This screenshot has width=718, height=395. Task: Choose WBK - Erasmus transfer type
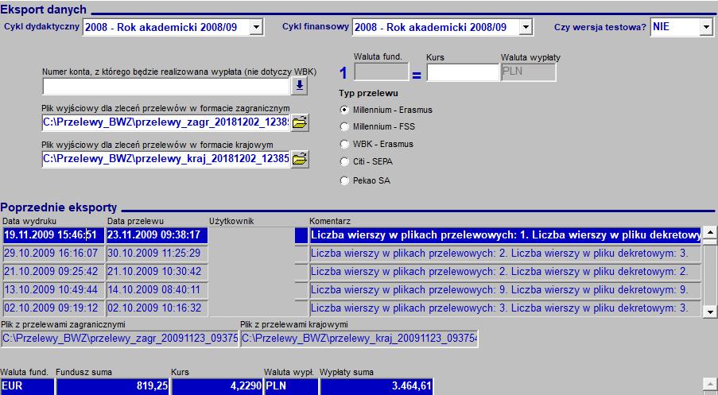[345, 144]
